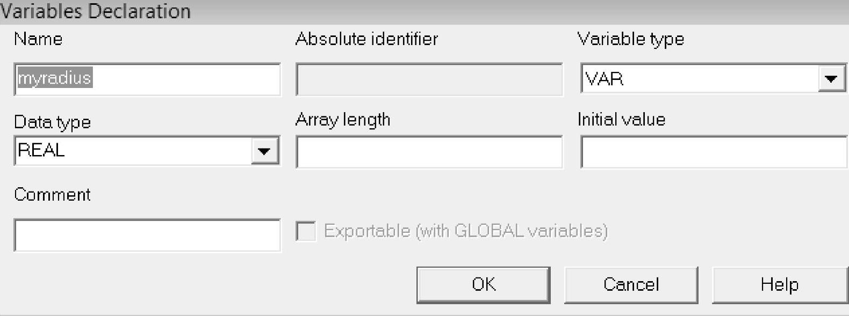Click into the Initial value field
This screenshot has height=316, width=849.
coord(714,152)
